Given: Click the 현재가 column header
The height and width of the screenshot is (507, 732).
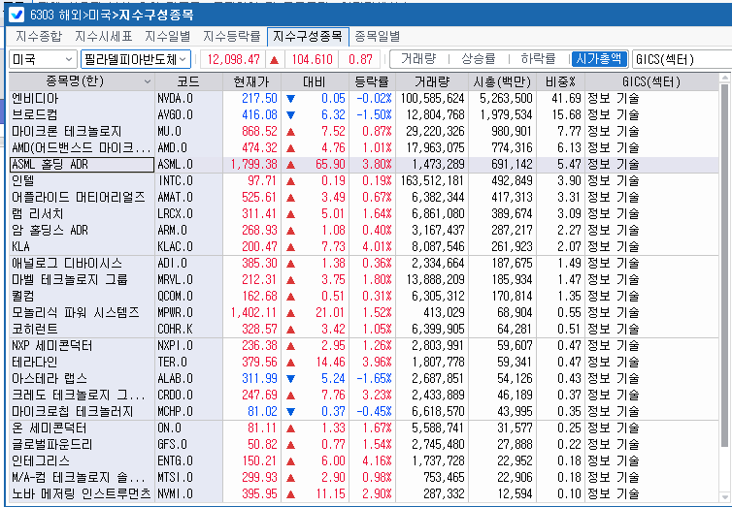Looking at the screenshot, I should [x=251, y=82].
